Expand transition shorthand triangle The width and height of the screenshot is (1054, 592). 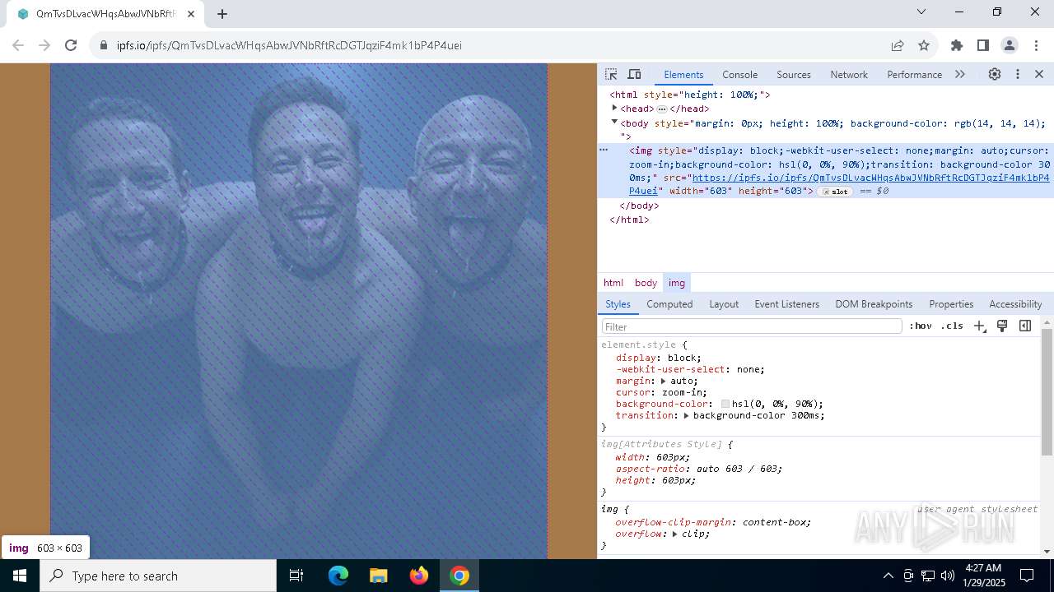pyautogui.click(x=686, y=415)
